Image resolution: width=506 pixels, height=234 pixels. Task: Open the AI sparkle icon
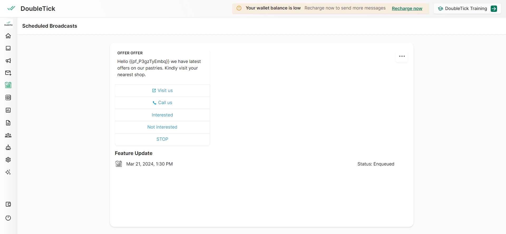click(x=8, y=172)
